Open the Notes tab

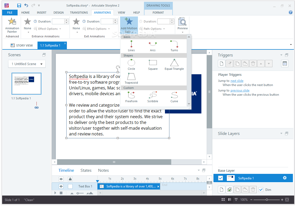[x=104, y=170]
